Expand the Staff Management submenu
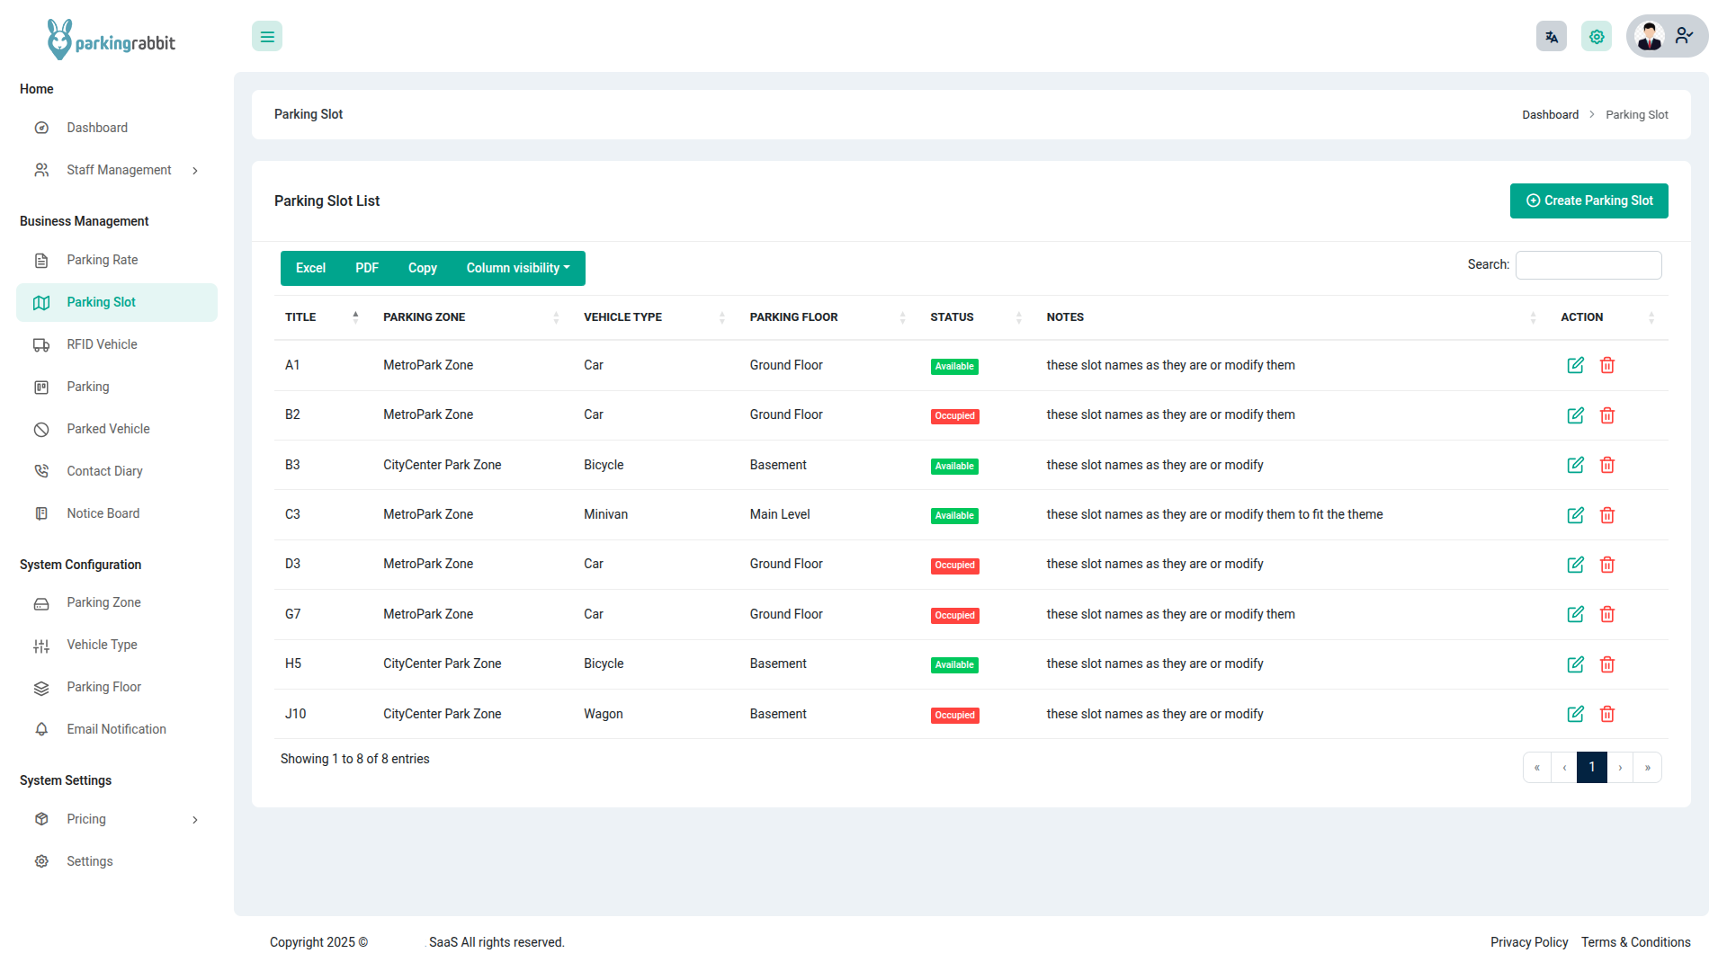 point(117,170)
